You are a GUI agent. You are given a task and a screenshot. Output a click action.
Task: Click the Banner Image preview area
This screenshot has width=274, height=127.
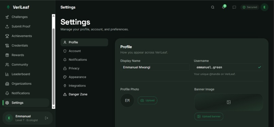tap(228, 102)
